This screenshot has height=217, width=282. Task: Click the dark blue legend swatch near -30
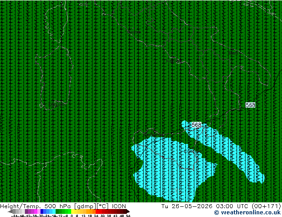tap(42, 211)
